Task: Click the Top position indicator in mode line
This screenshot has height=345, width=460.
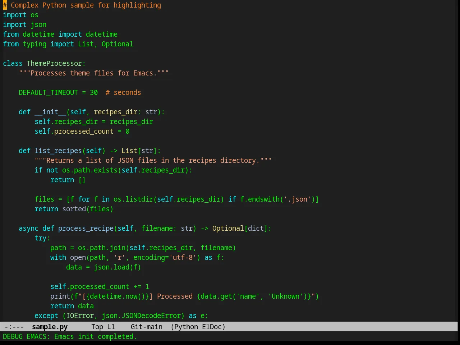Action: [x=97, y=327]
